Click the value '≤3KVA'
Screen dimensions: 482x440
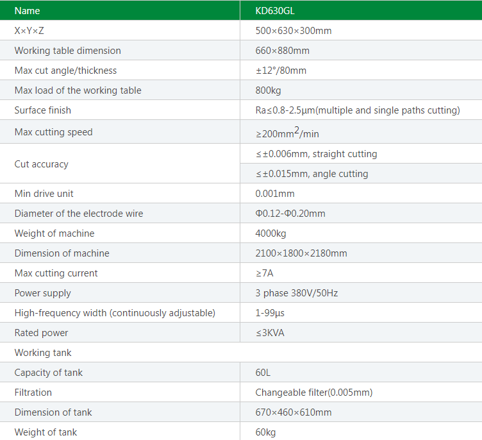(x=270, y=333)
